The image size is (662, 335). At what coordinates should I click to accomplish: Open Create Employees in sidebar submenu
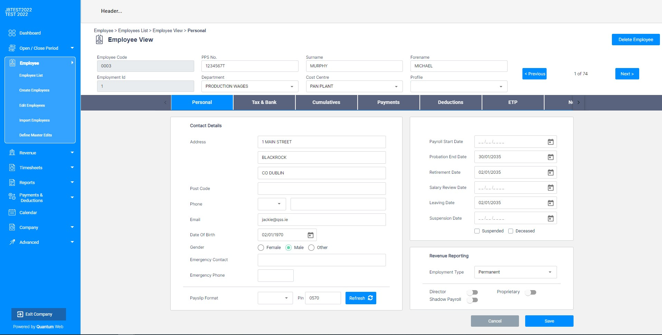34,90
